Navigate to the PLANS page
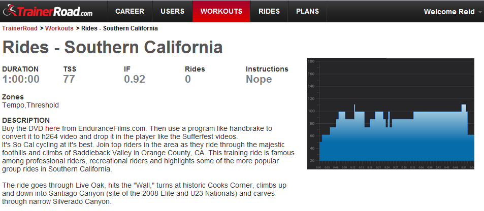Image resolution: width=484 pixels, height=211 pixels. pyautogui.click(x=307, y=11)
